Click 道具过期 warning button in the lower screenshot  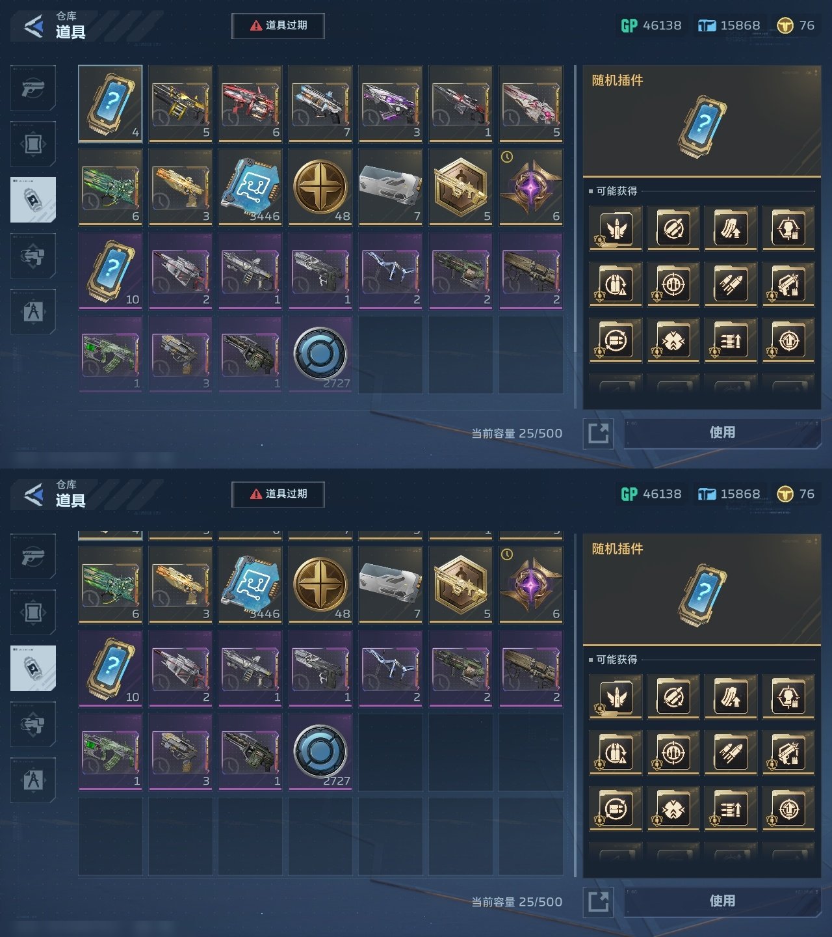[x=278, y=494]
